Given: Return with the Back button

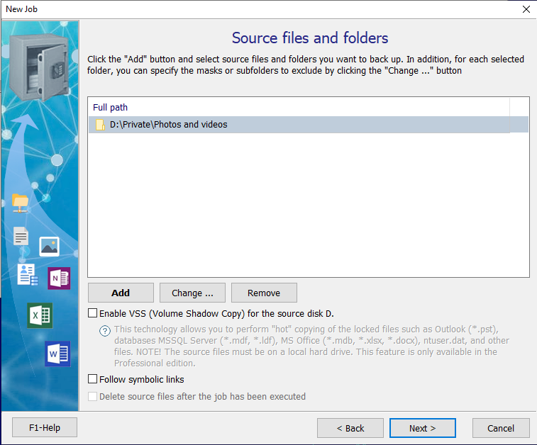Looking at the screenshot, I should pos(350,428).
